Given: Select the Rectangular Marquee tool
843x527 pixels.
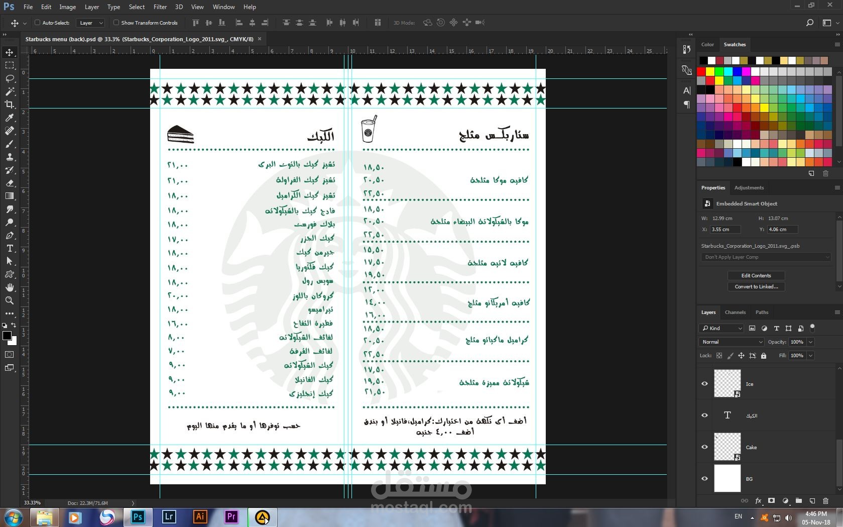Looking at the screenshot, I should pyautogui.click(x=10, y=65).
